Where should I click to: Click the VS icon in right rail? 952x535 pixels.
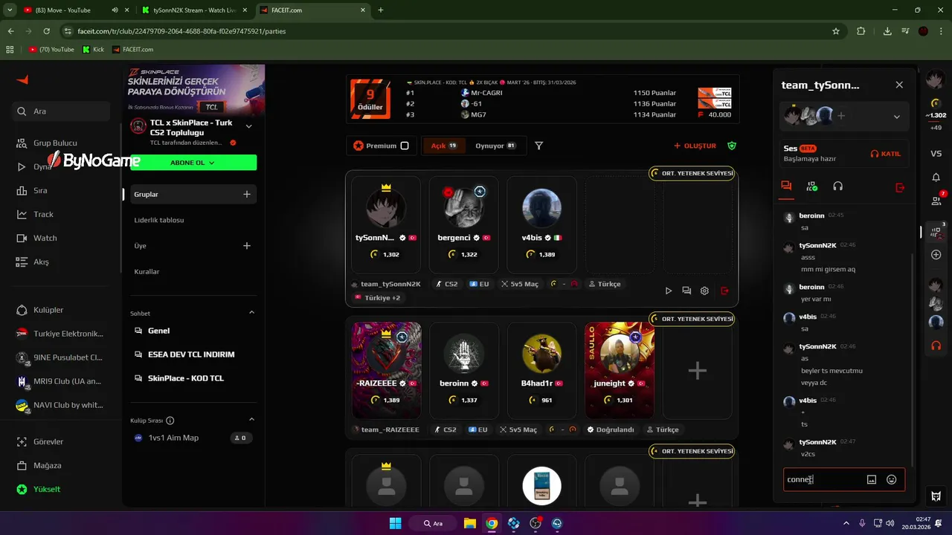tap(936, 154)
